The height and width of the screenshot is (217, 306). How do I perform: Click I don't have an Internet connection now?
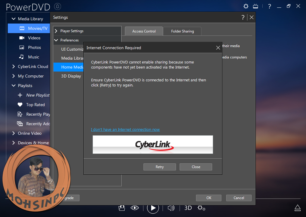(125, 129)
